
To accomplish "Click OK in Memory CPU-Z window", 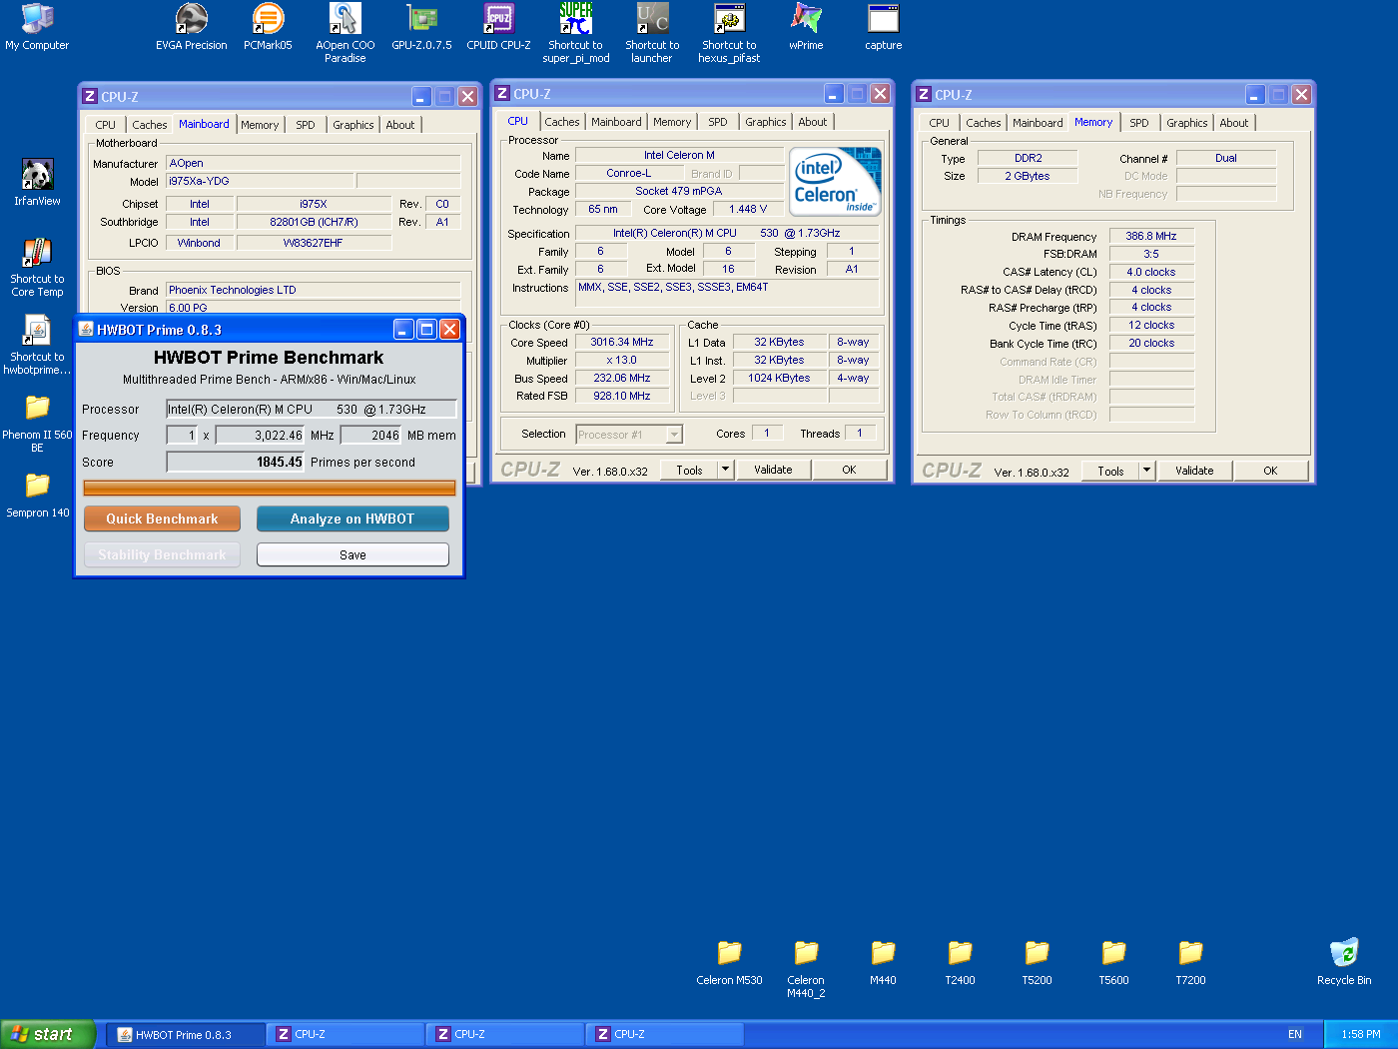I will pos(1270,471).
